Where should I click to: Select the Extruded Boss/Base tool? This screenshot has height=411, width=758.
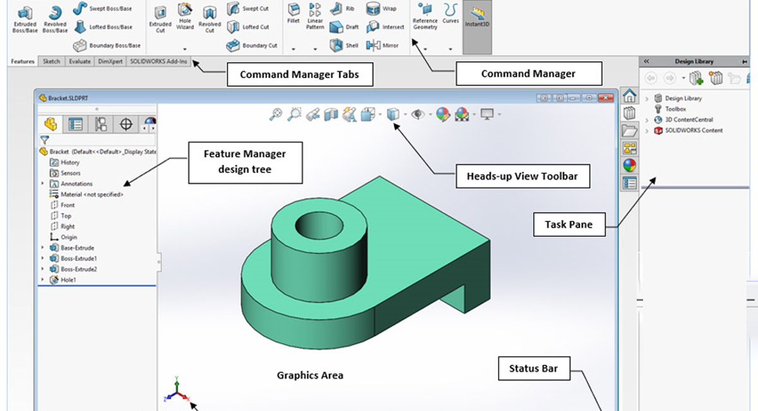25,18
